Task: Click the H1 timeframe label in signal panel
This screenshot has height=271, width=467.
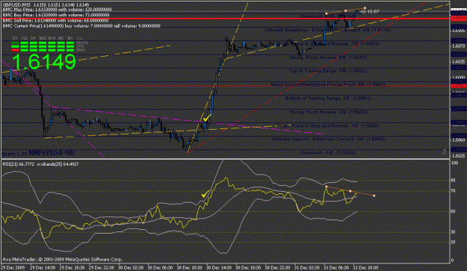Action: click(34, 38)
